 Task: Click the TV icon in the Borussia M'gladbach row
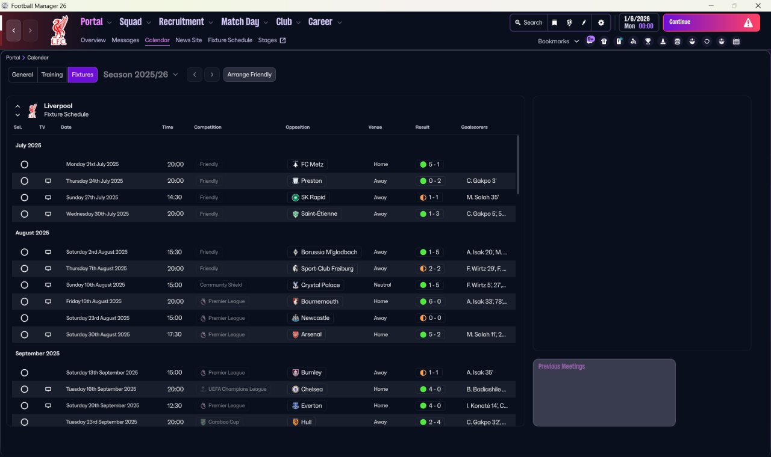(48, 252)
